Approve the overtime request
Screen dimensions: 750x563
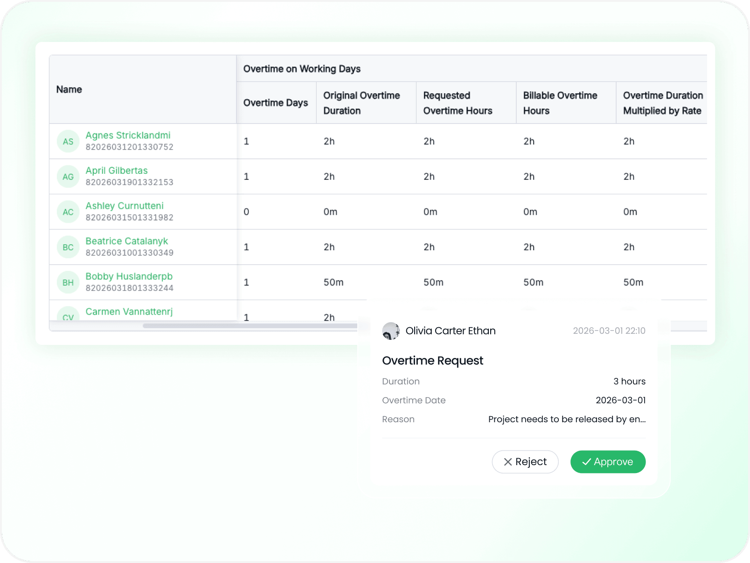608,462
